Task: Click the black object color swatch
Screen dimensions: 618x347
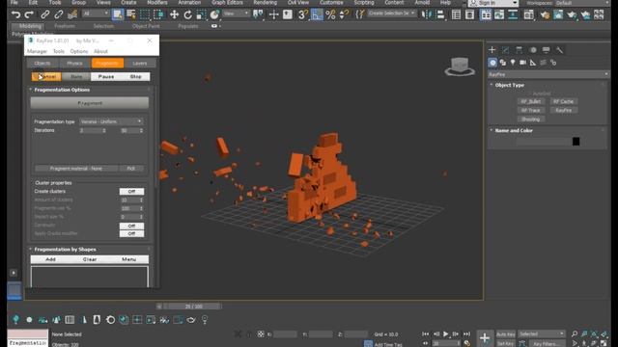Action: pyautogui.click(x=576, y=142)
